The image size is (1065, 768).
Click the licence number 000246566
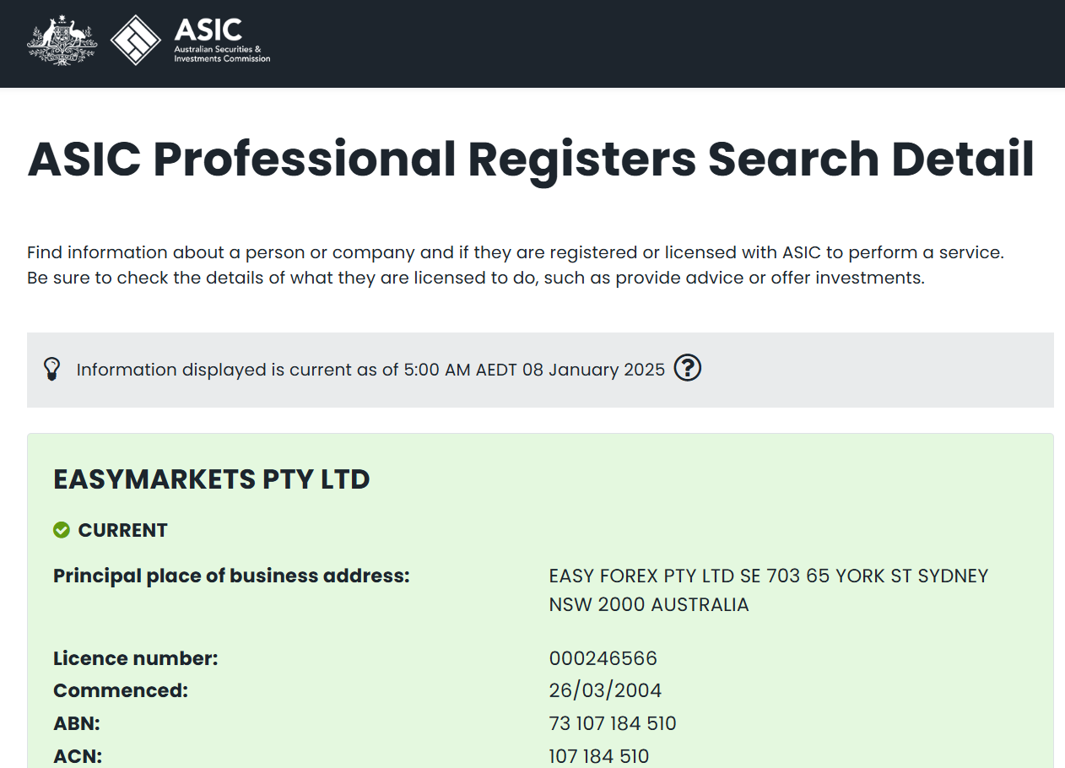(603, 658)
